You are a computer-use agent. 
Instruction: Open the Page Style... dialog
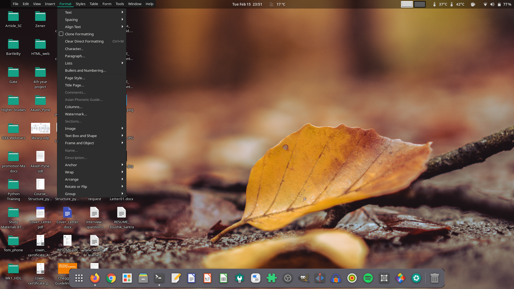[x=75, y=78]
